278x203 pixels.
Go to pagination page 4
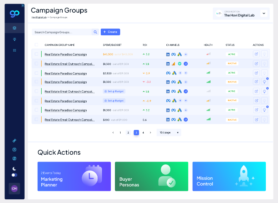point(143,132)
